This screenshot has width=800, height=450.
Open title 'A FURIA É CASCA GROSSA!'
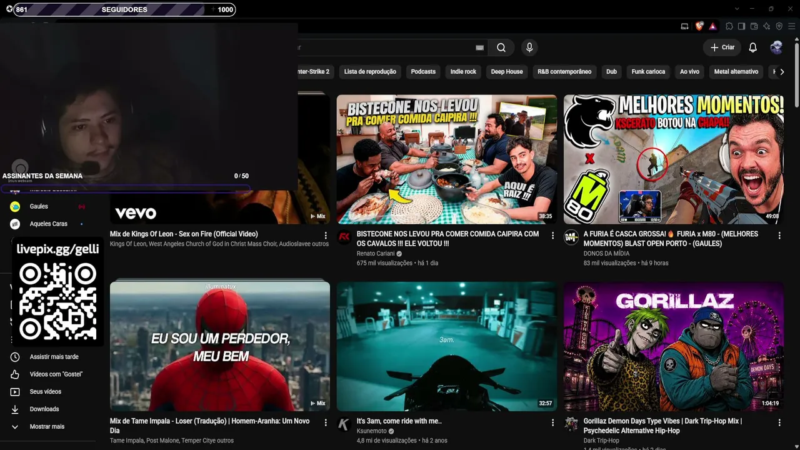(671, 239)
